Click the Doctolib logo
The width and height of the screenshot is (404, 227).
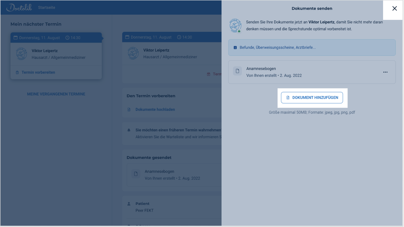click(19, 8)
